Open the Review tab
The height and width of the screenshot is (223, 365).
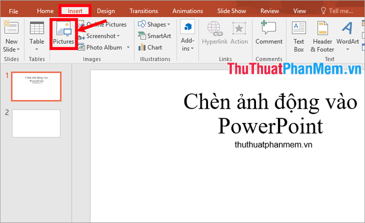pos(270,11)
